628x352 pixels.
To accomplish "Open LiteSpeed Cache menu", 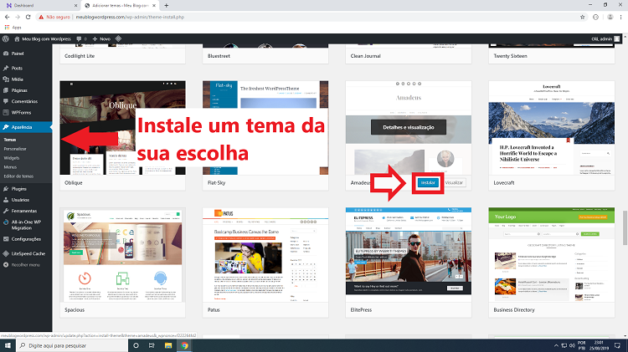I will pos(28,253).
